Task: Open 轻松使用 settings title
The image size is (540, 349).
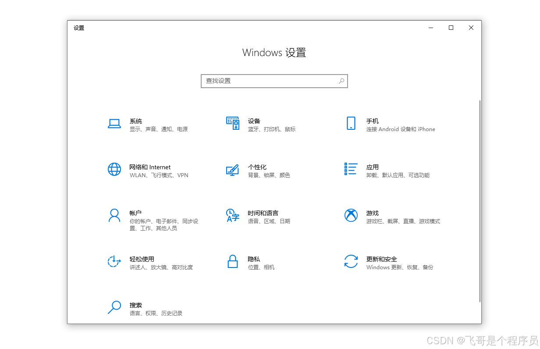Action: click(142, 259)
